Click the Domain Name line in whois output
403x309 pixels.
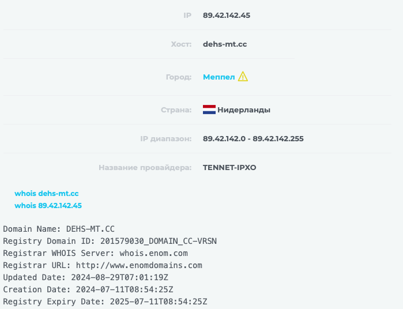coord(55,229)
